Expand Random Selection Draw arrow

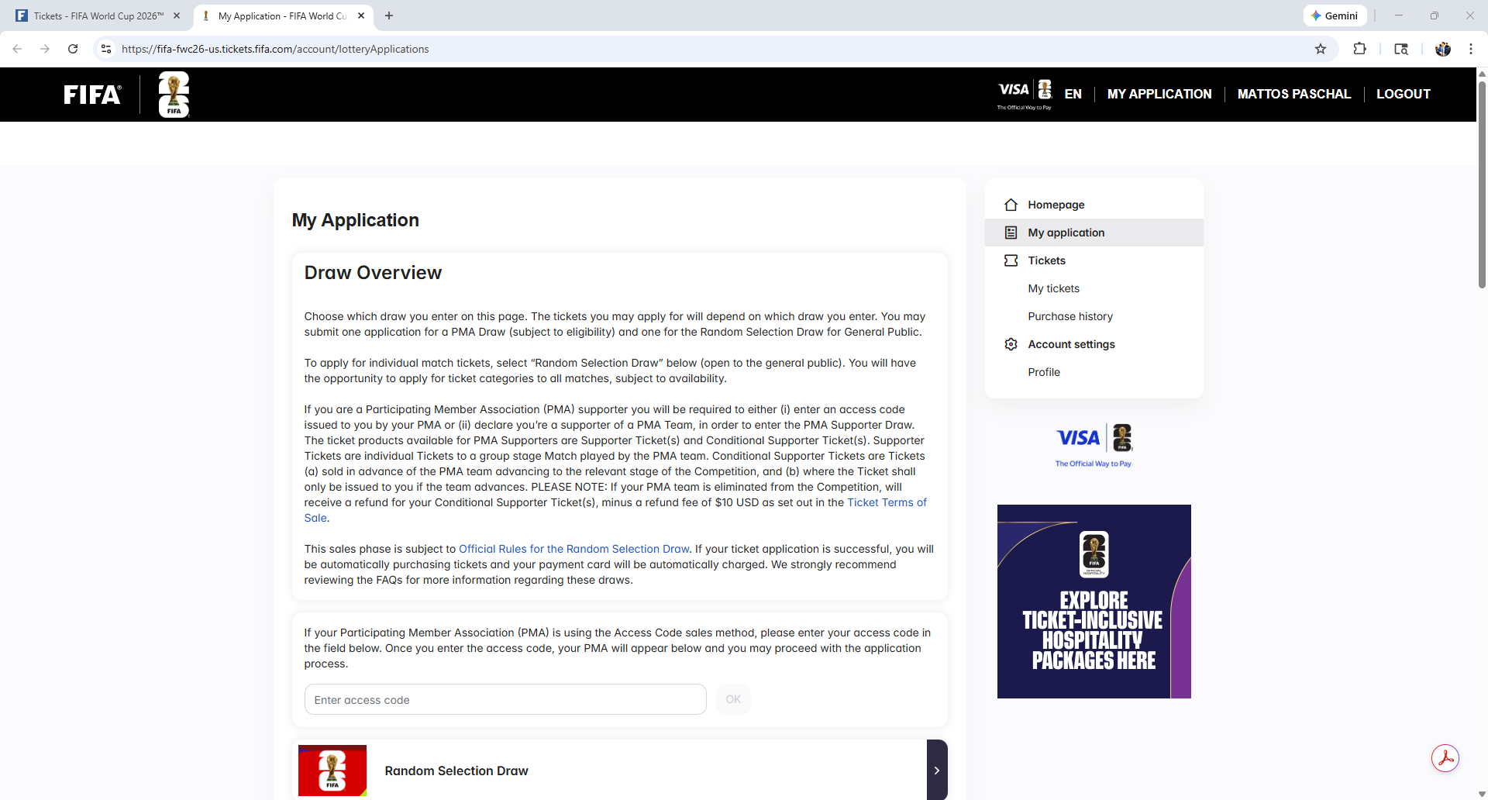point(937,770)
